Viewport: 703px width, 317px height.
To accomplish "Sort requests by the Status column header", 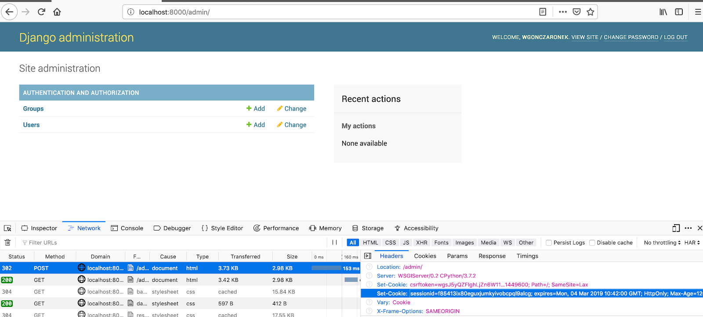I will click(x=17, y=256).
